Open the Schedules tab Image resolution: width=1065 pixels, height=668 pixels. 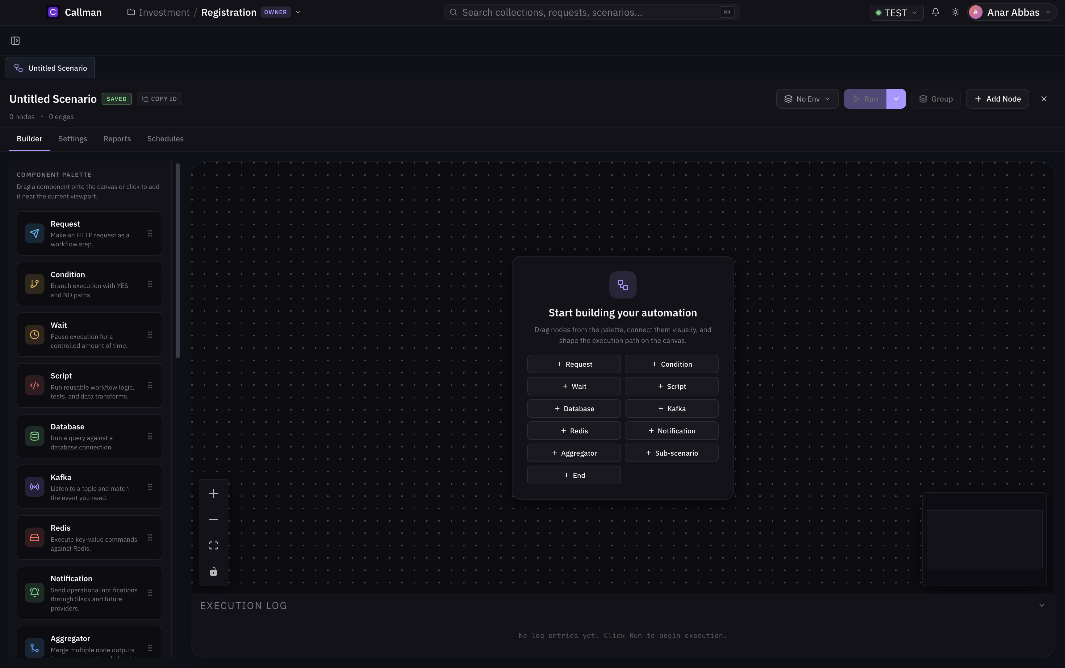pos(165,139)
